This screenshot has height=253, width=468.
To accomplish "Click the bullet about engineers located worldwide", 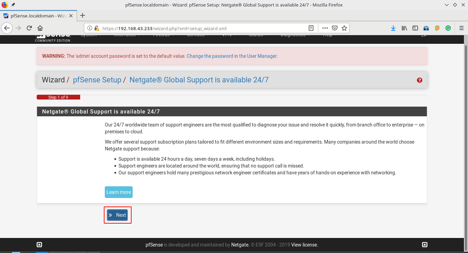I will point(211,166).
